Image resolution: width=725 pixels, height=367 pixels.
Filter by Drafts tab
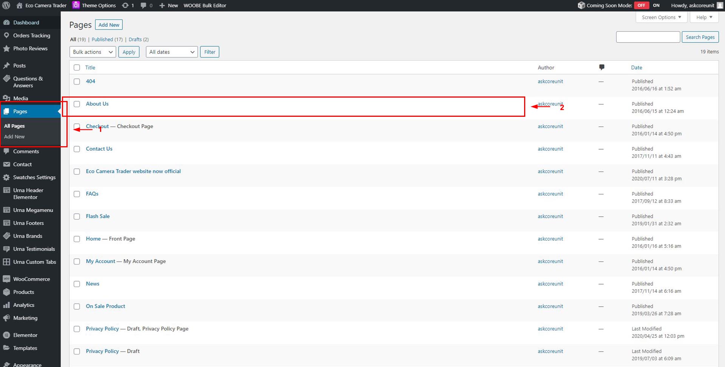pyautogui.click(x=135, y=40)
